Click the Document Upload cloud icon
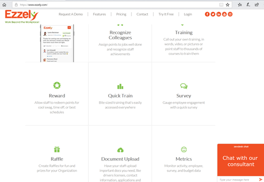The width and height of the screenshot is (264, 182). 120,150
